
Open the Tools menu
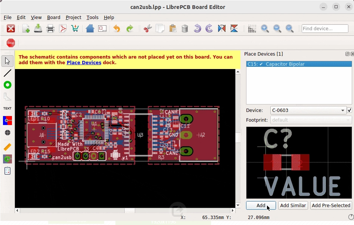pyautogui.click(x=92, y=18)
